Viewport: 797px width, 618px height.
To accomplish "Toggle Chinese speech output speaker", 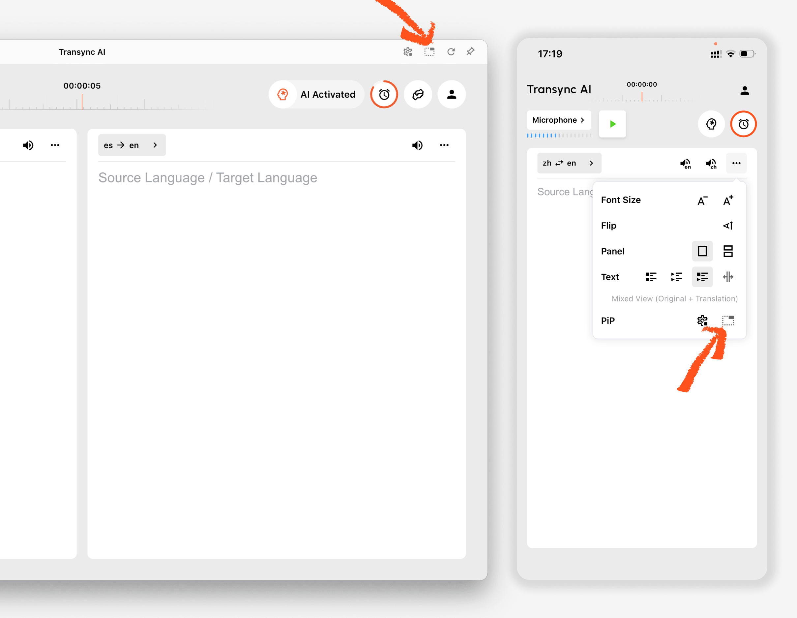I will [x=711, y=164].
